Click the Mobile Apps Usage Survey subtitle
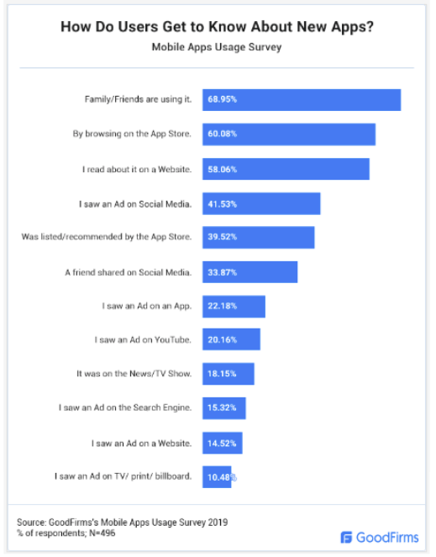 tap(217, 47)
